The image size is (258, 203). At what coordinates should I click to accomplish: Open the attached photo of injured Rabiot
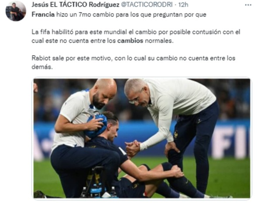pyautogui.click(x=142, y=138)
